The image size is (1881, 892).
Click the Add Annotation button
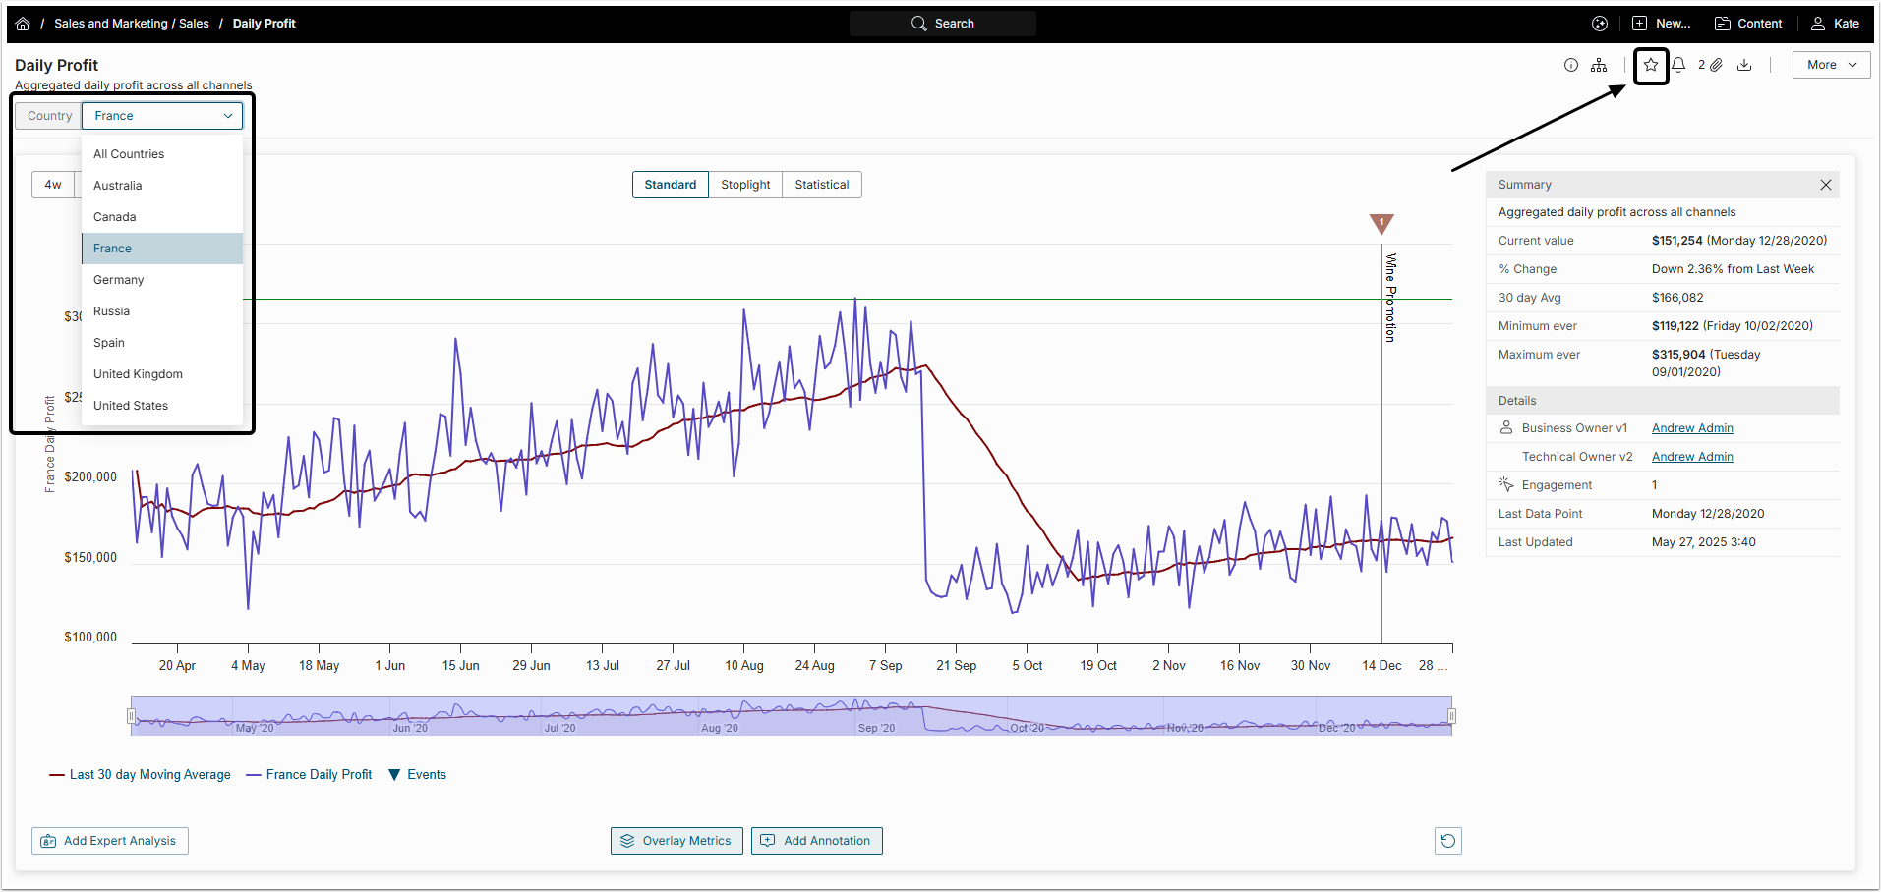pyautogui.click(x=816, y=841)
